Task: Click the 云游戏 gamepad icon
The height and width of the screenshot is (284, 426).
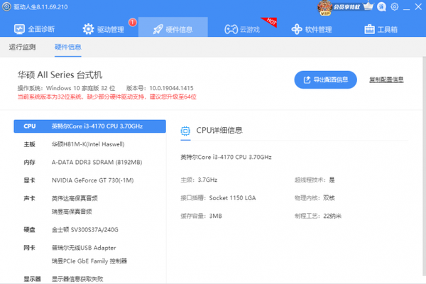Action: (231, 30)
